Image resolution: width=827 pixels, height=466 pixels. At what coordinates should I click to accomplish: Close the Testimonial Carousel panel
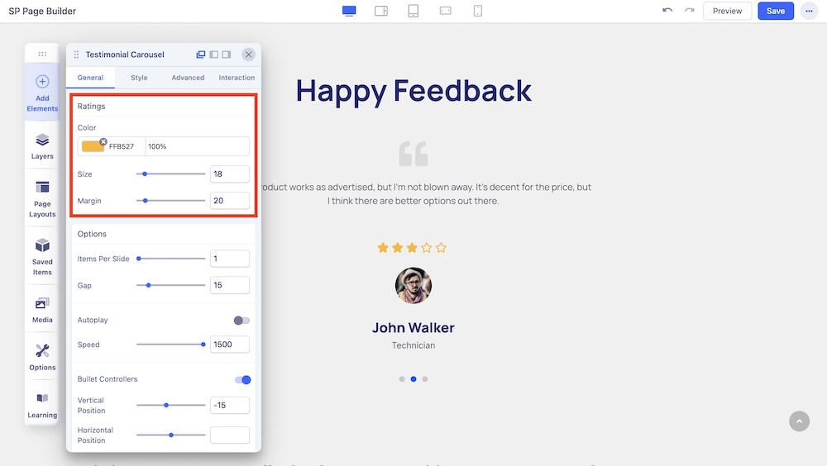(248, 55)
